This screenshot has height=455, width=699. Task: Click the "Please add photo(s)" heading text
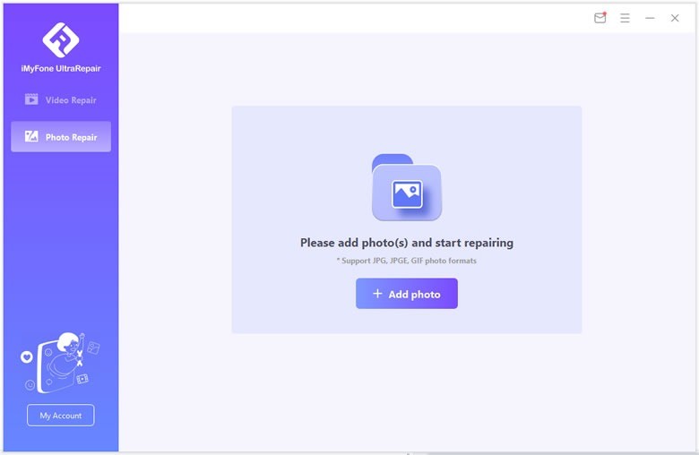coord(406,243)
